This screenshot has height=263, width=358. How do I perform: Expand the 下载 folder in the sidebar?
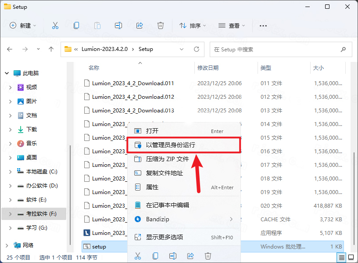[x=10, y=130]
